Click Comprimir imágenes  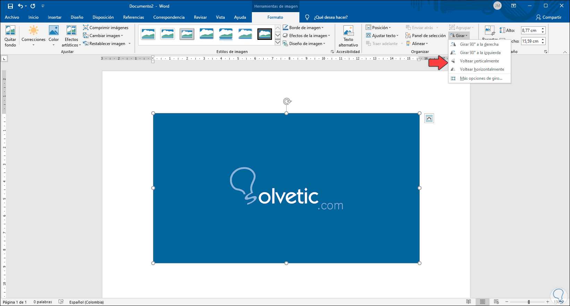click(x=106, y=28)
